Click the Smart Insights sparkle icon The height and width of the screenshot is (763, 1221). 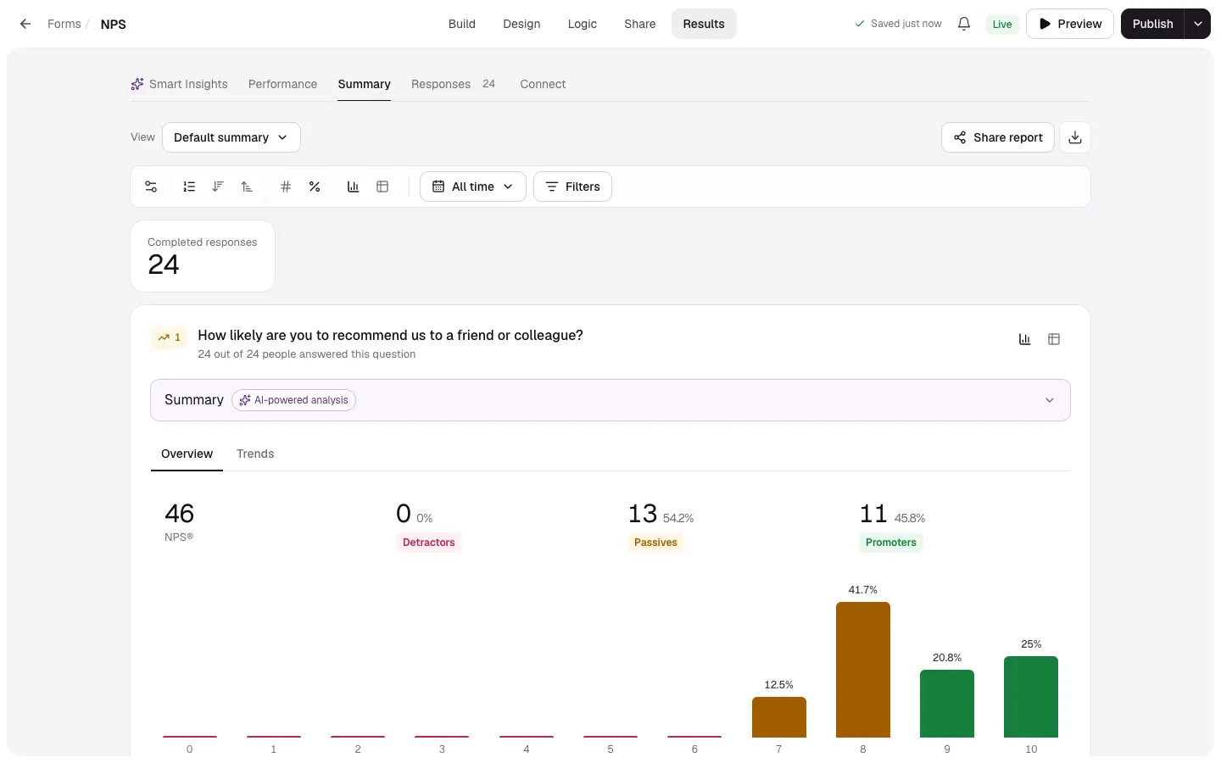coord(137,84)
